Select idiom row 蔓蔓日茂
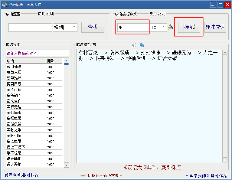232x180 pixels. click(x=34, y=84)
